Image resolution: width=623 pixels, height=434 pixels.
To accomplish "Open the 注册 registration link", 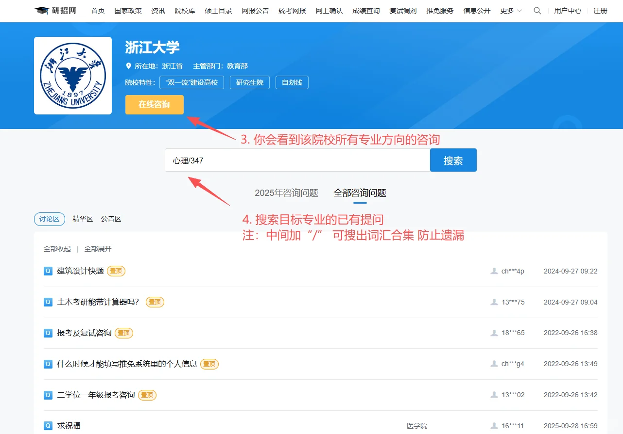I will pos(600,10).
